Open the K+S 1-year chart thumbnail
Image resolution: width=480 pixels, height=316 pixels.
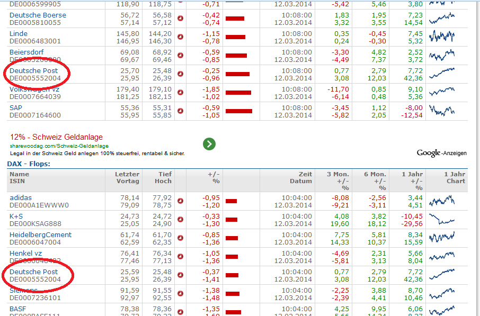(x=442, y=219)
